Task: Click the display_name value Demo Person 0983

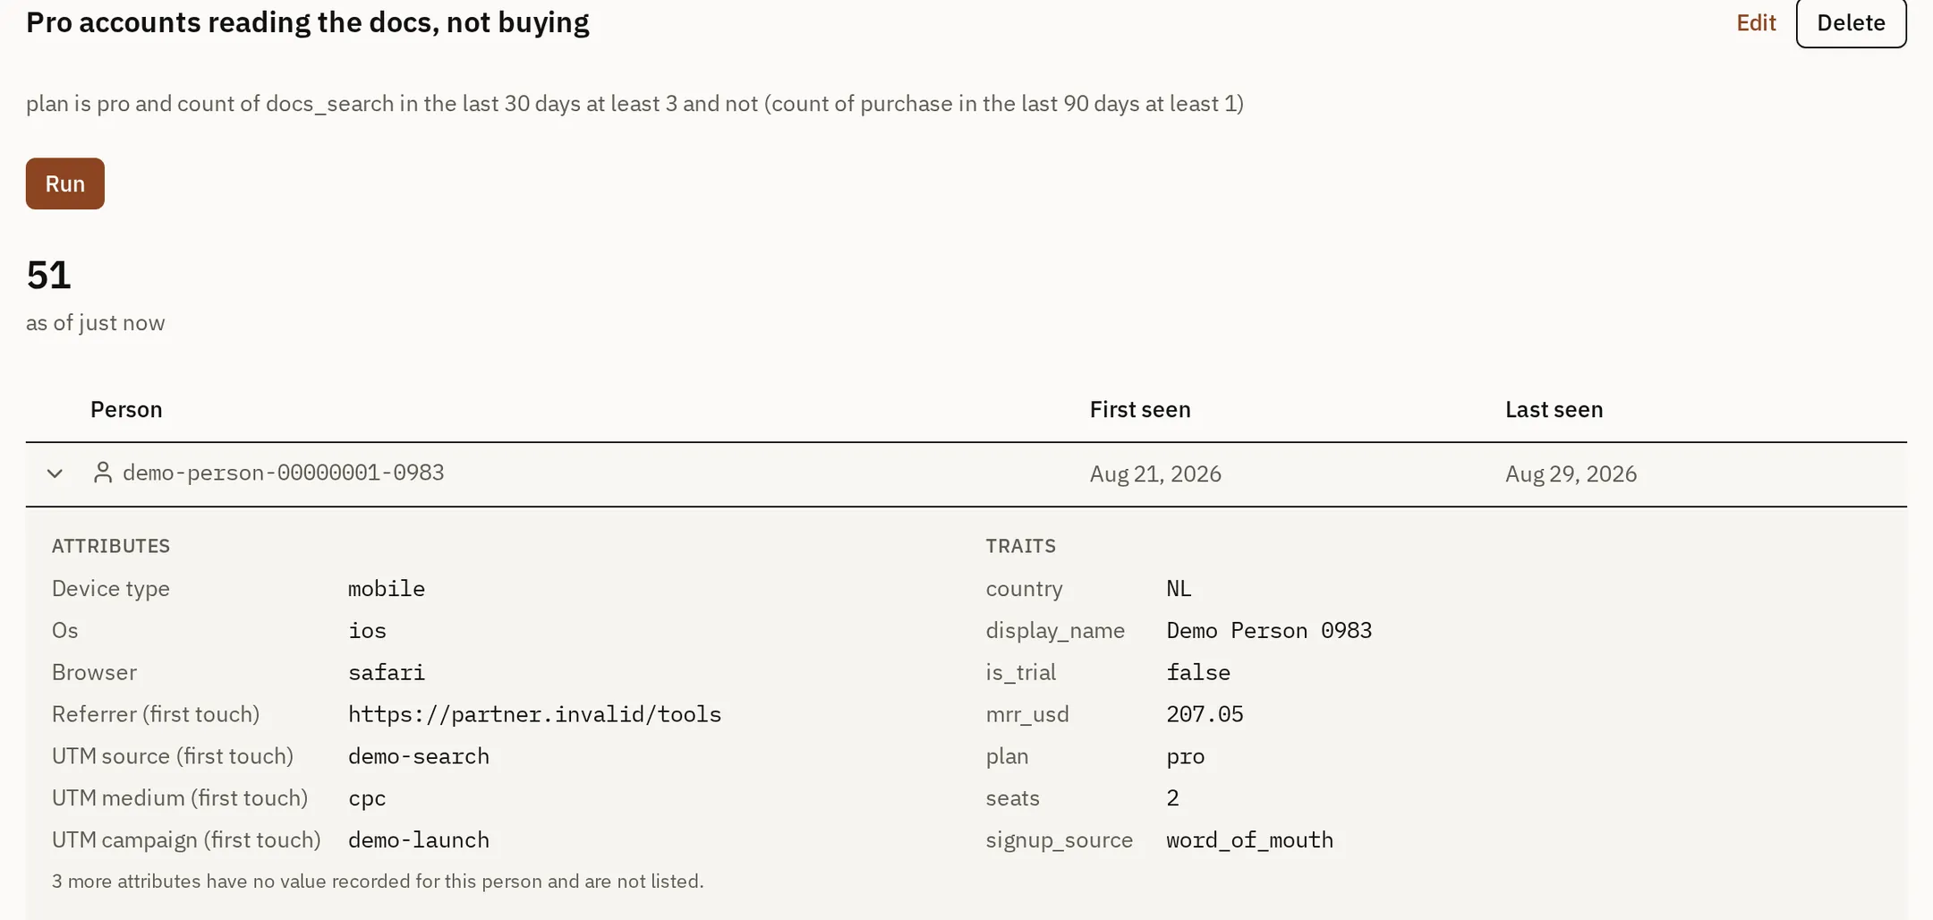Action: coord(1269,631)
